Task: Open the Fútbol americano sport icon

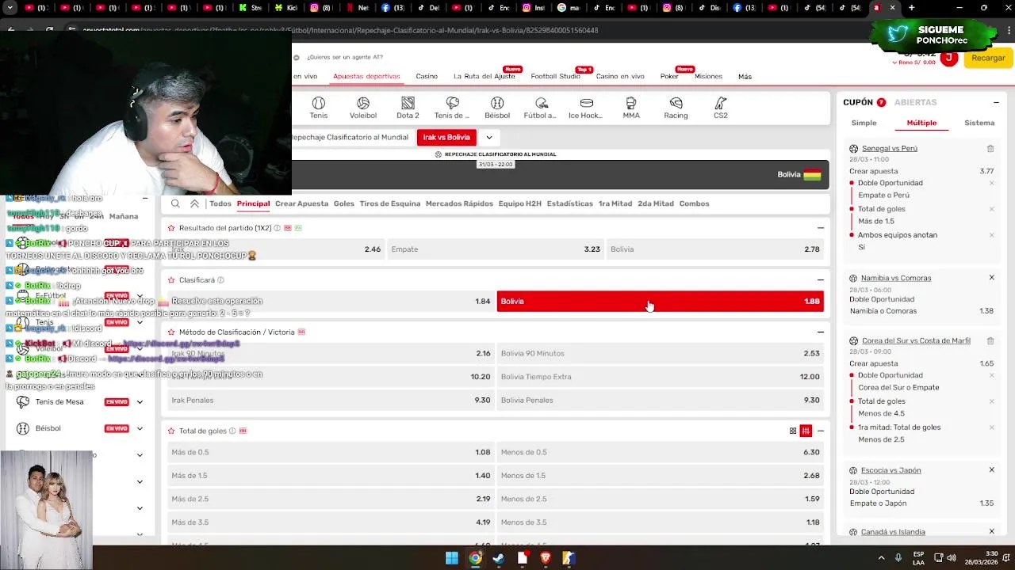Action: click(x=541, y=108)
